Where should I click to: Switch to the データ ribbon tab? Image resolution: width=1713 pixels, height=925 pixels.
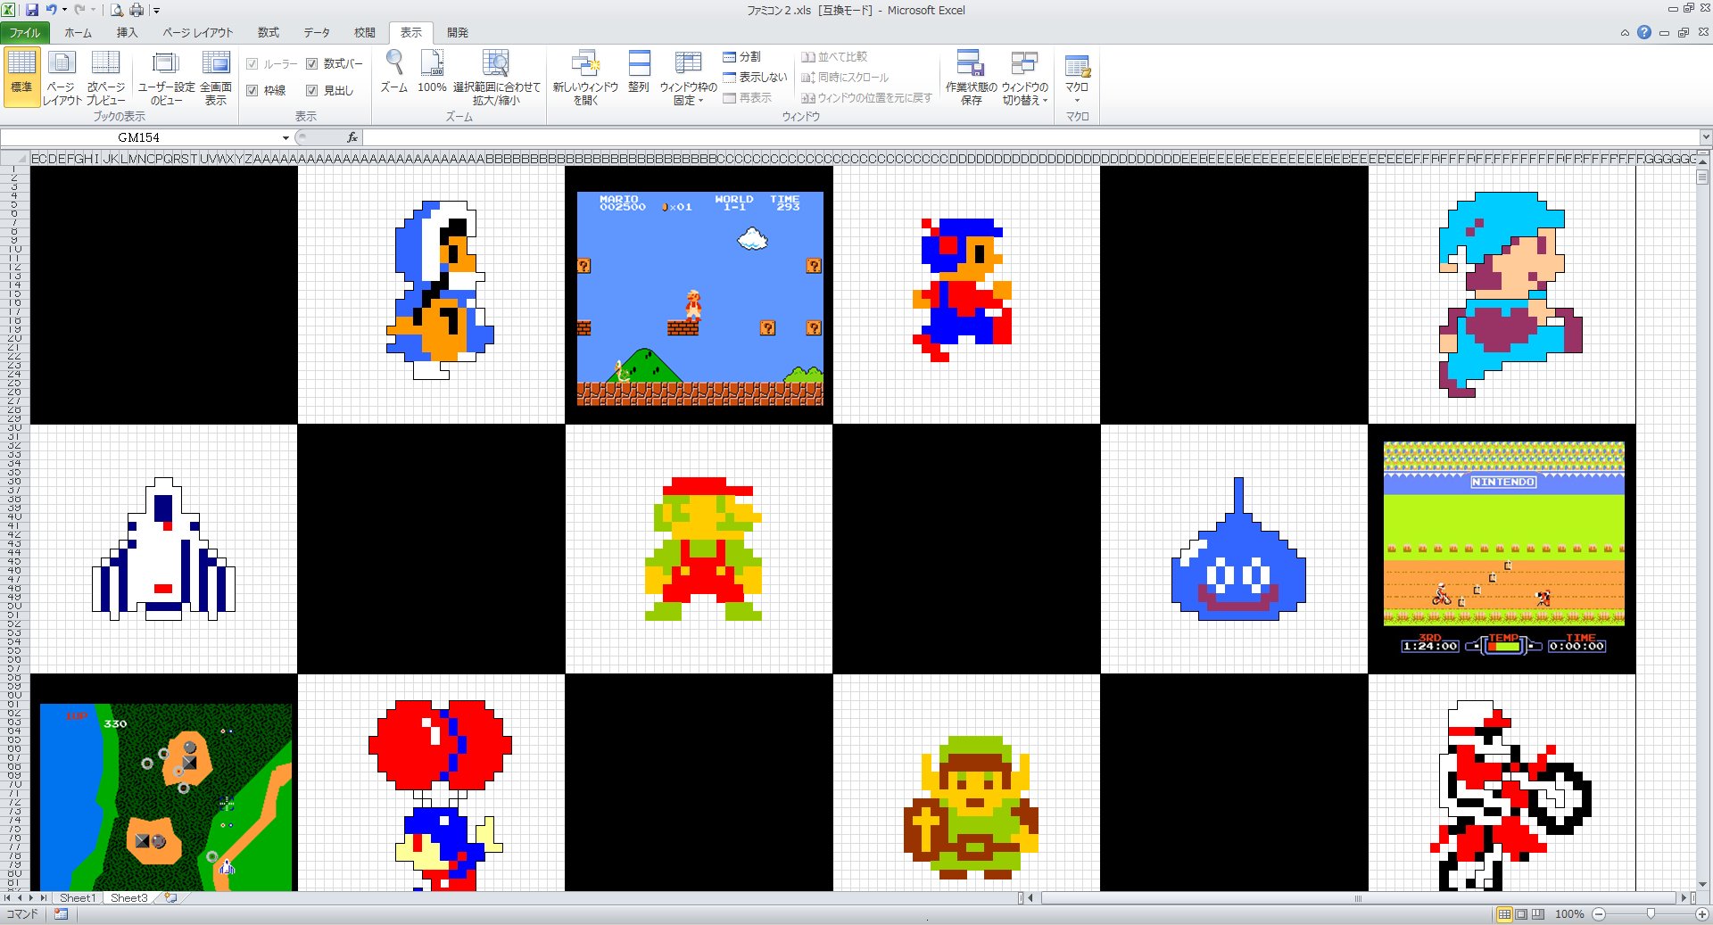click(317, 33)
